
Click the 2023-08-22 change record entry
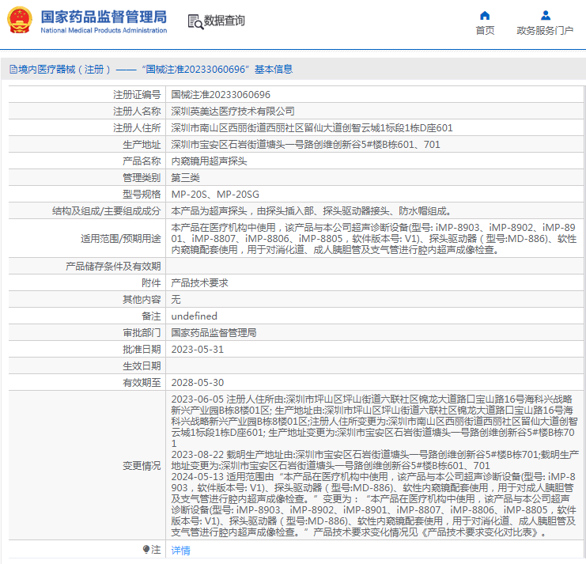(375, 460)
